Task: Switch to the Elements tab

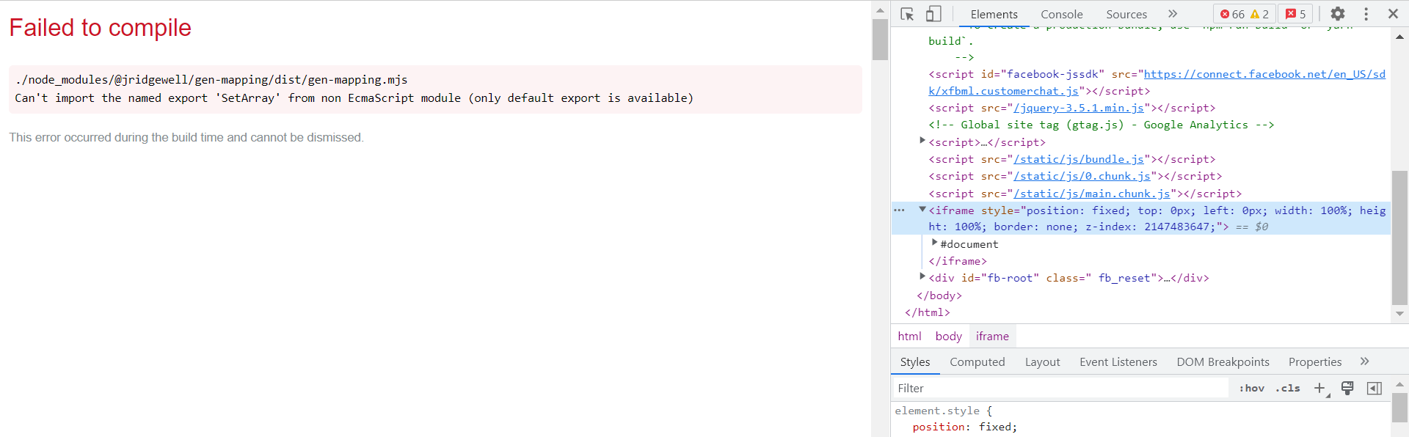Action: point(994,14)
